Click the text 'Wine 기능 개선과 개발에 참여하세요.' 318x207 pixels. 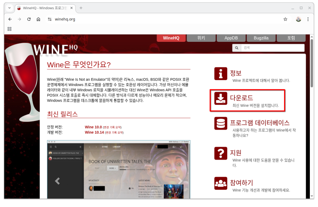[261, 190]
